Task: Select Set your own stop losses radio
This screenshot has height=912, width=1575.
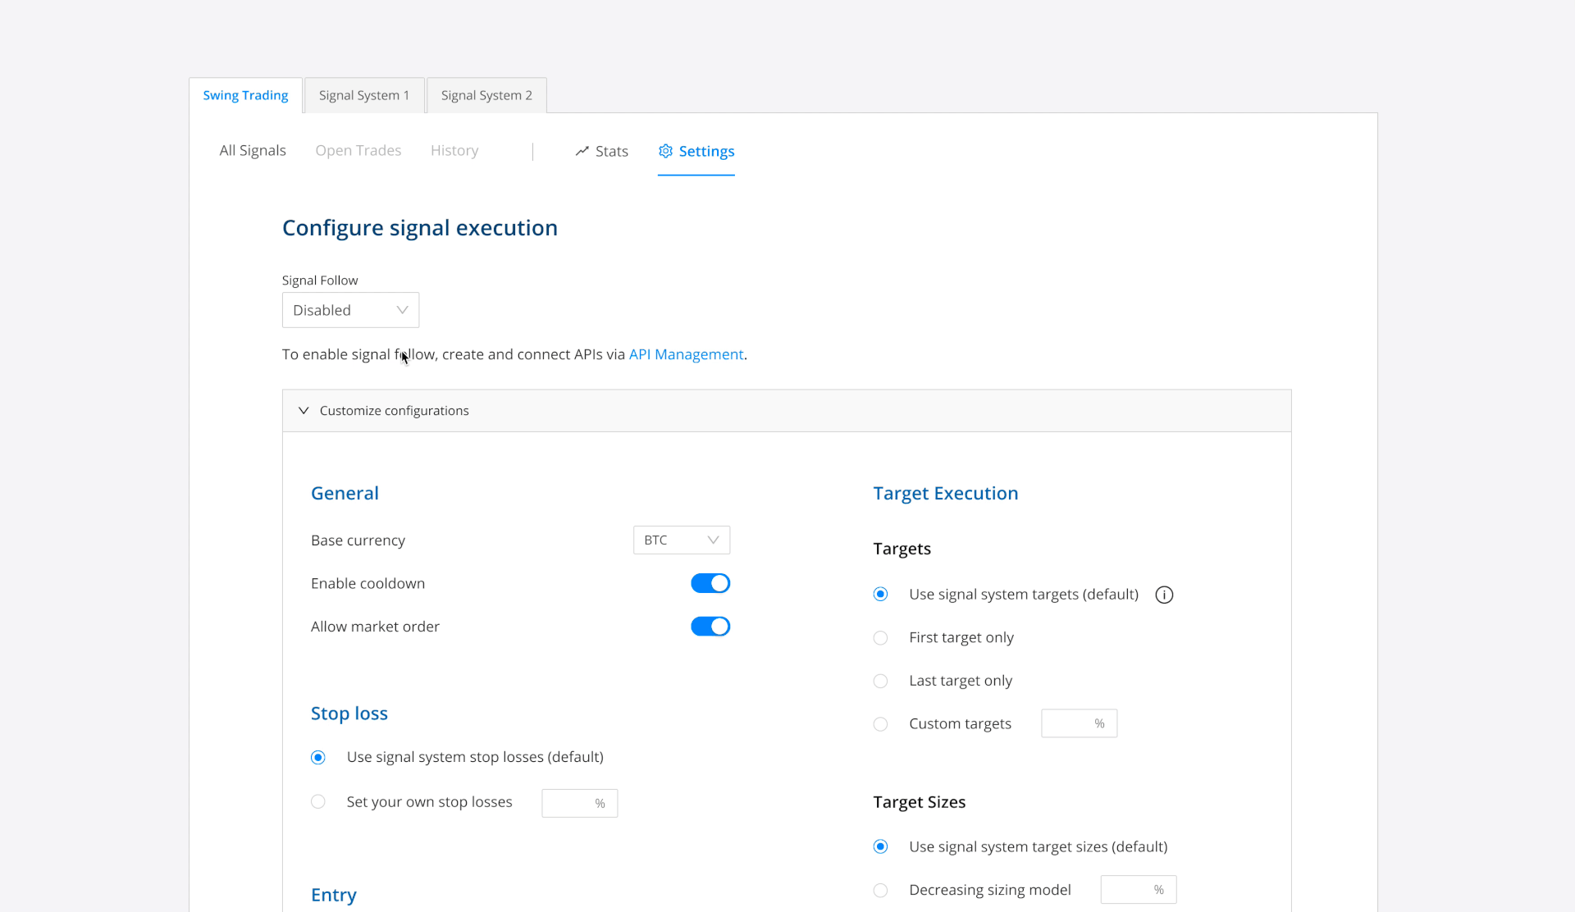Action: pyautogui.click(x=318, y=802)
